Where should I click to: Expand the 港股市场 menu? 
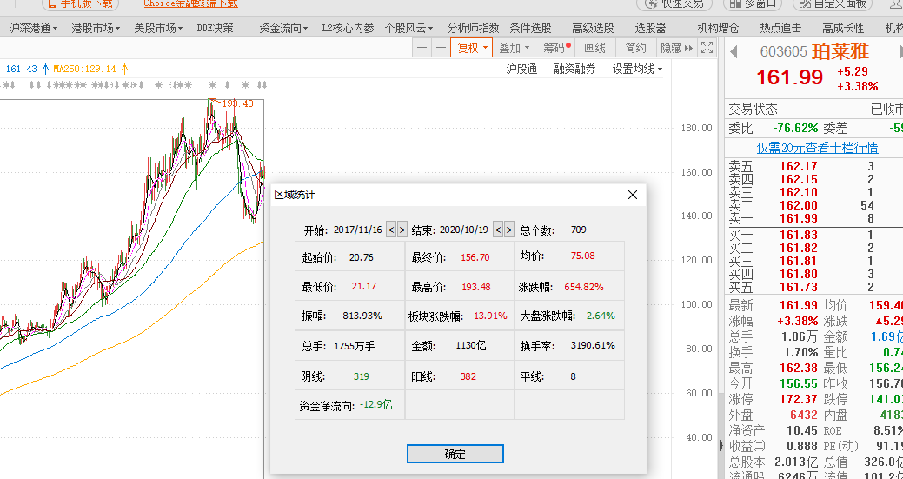[x=96, y=28]
